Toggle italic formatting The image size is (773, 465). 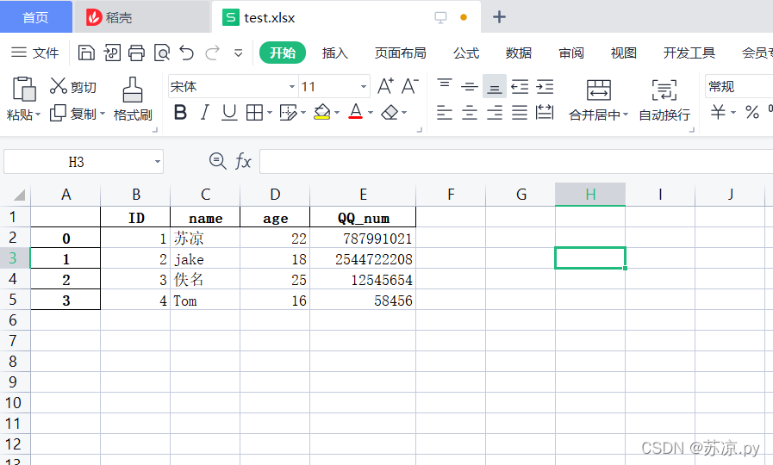[204, 113]
